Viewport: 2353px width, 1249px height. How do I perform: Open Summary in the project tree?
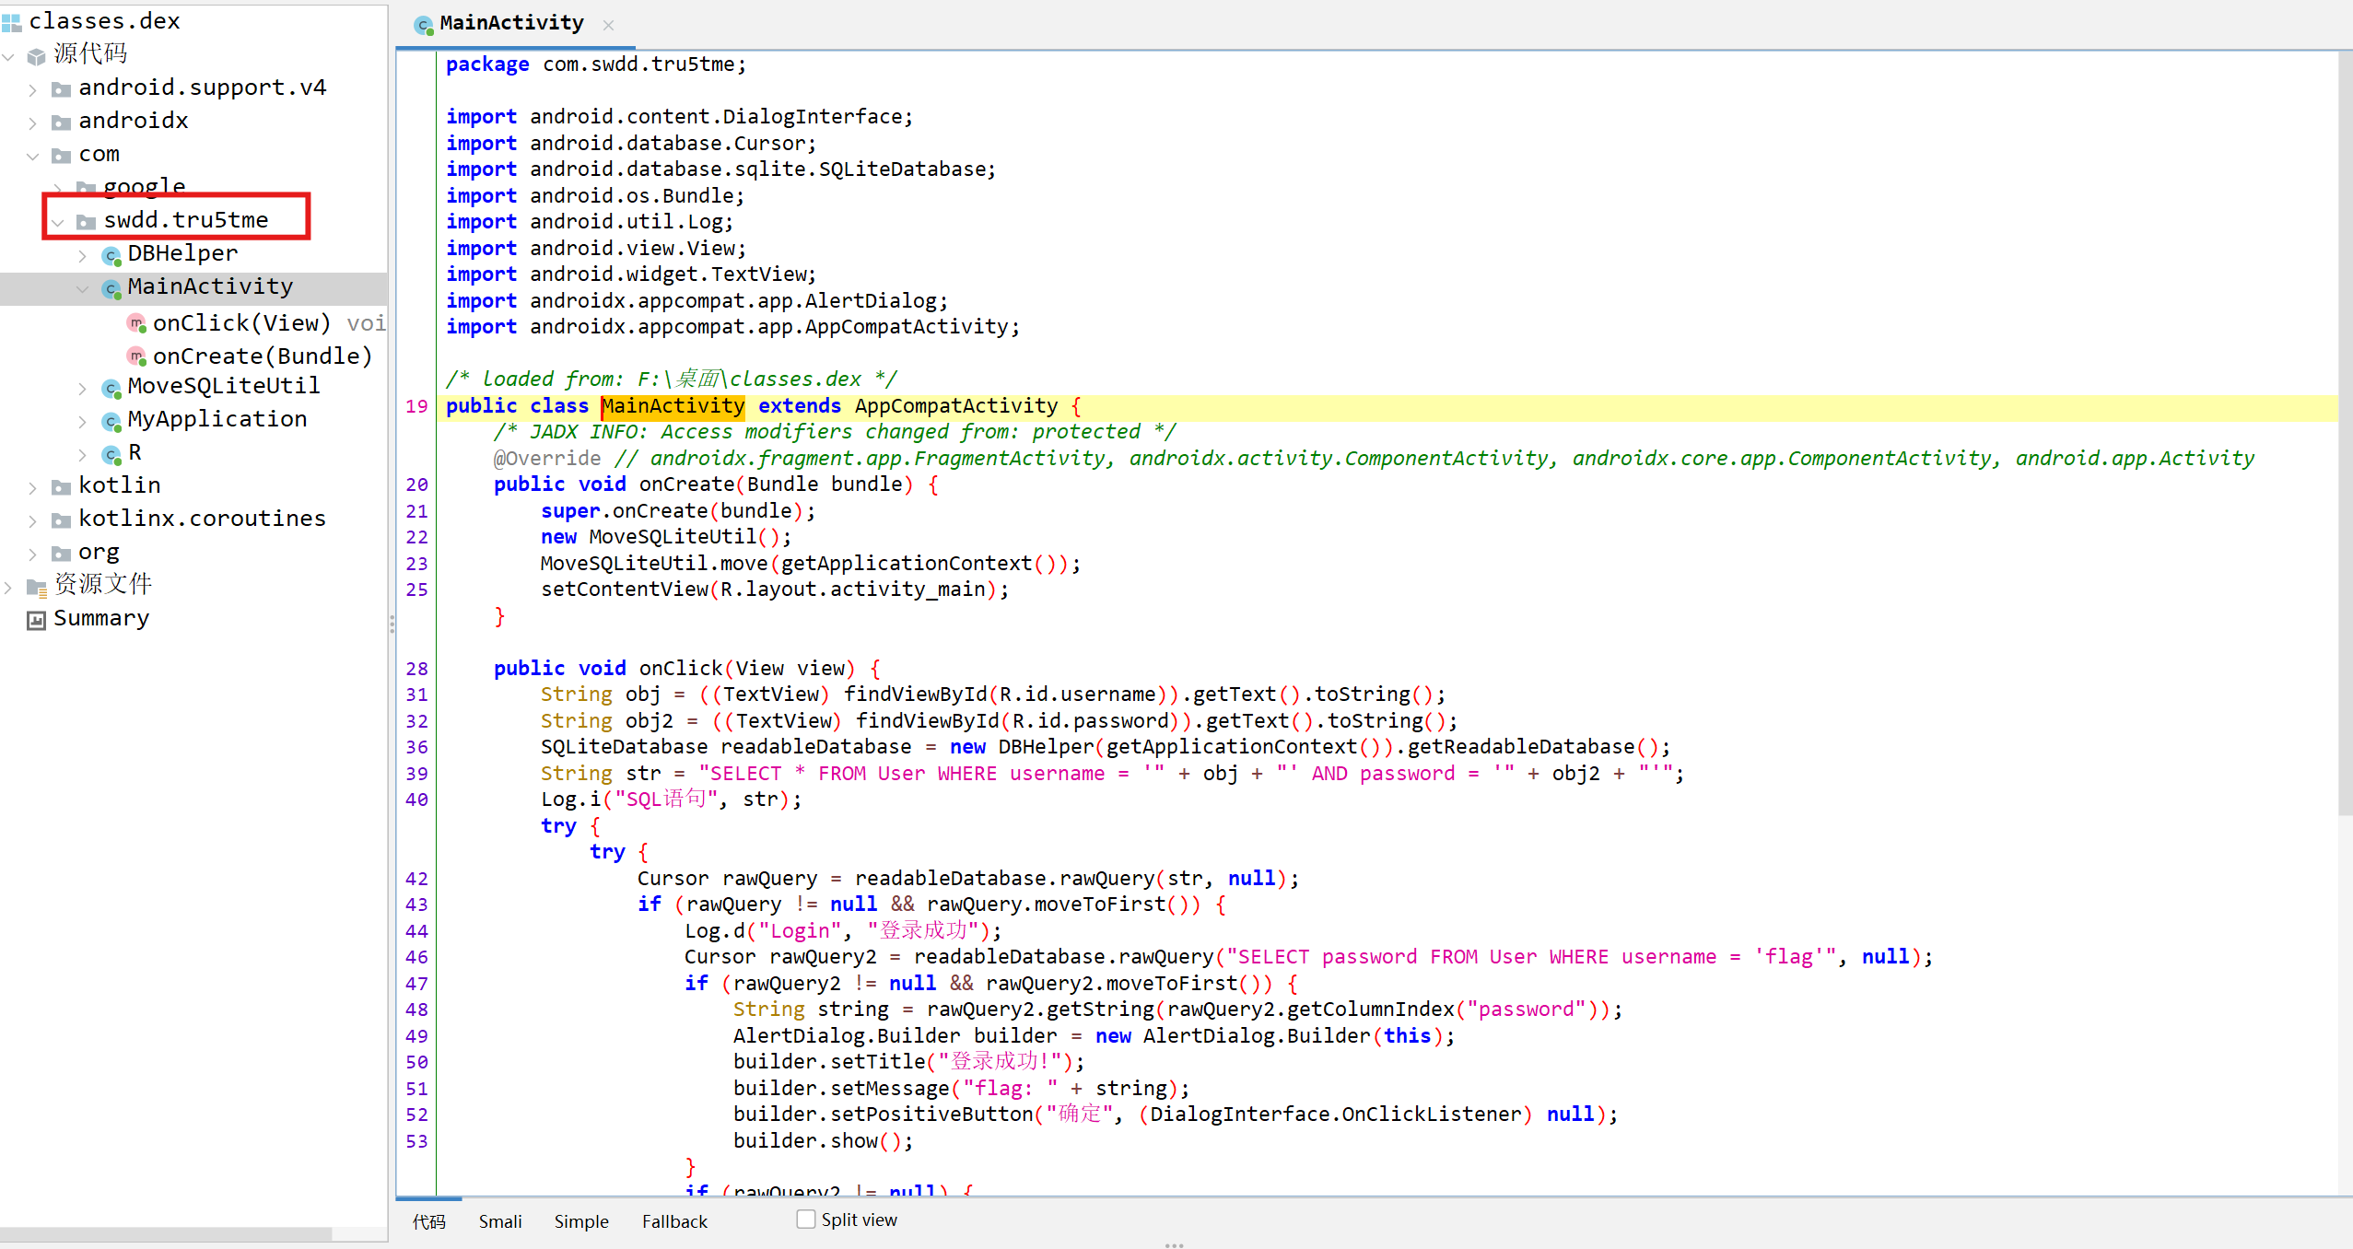(x=101, y=618)
